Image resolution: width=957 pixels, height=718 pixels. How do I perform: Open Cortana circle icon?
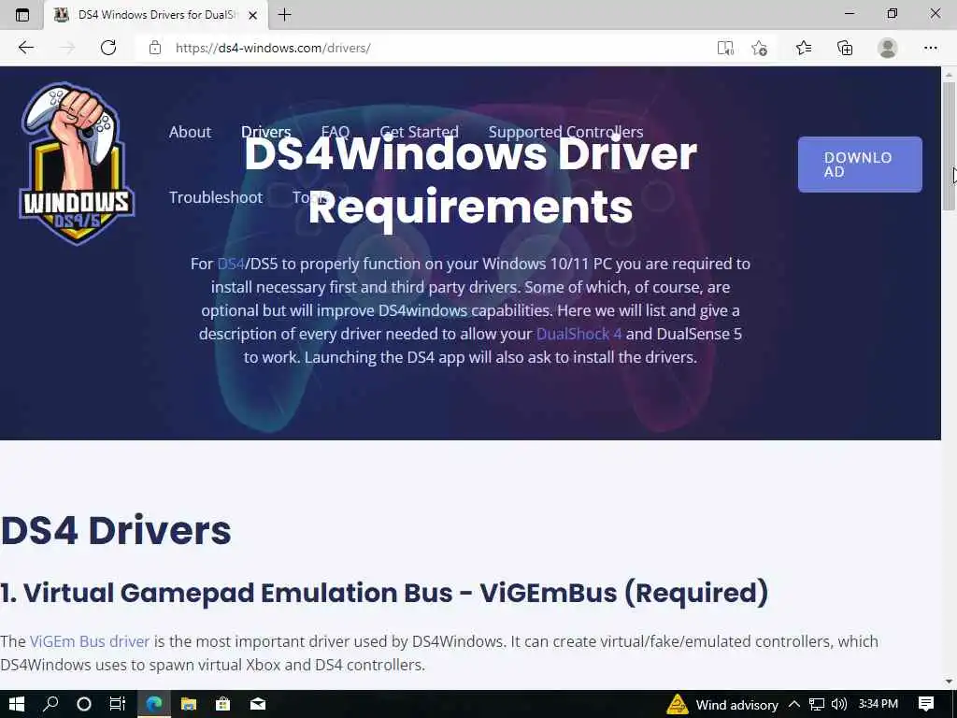(84, 704)
